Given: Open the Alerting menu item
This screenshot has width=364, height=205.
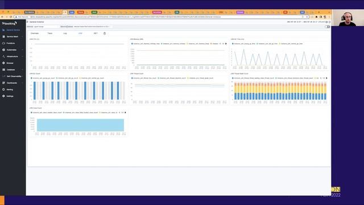Looking at the screenshot, I should click(10, 89).
